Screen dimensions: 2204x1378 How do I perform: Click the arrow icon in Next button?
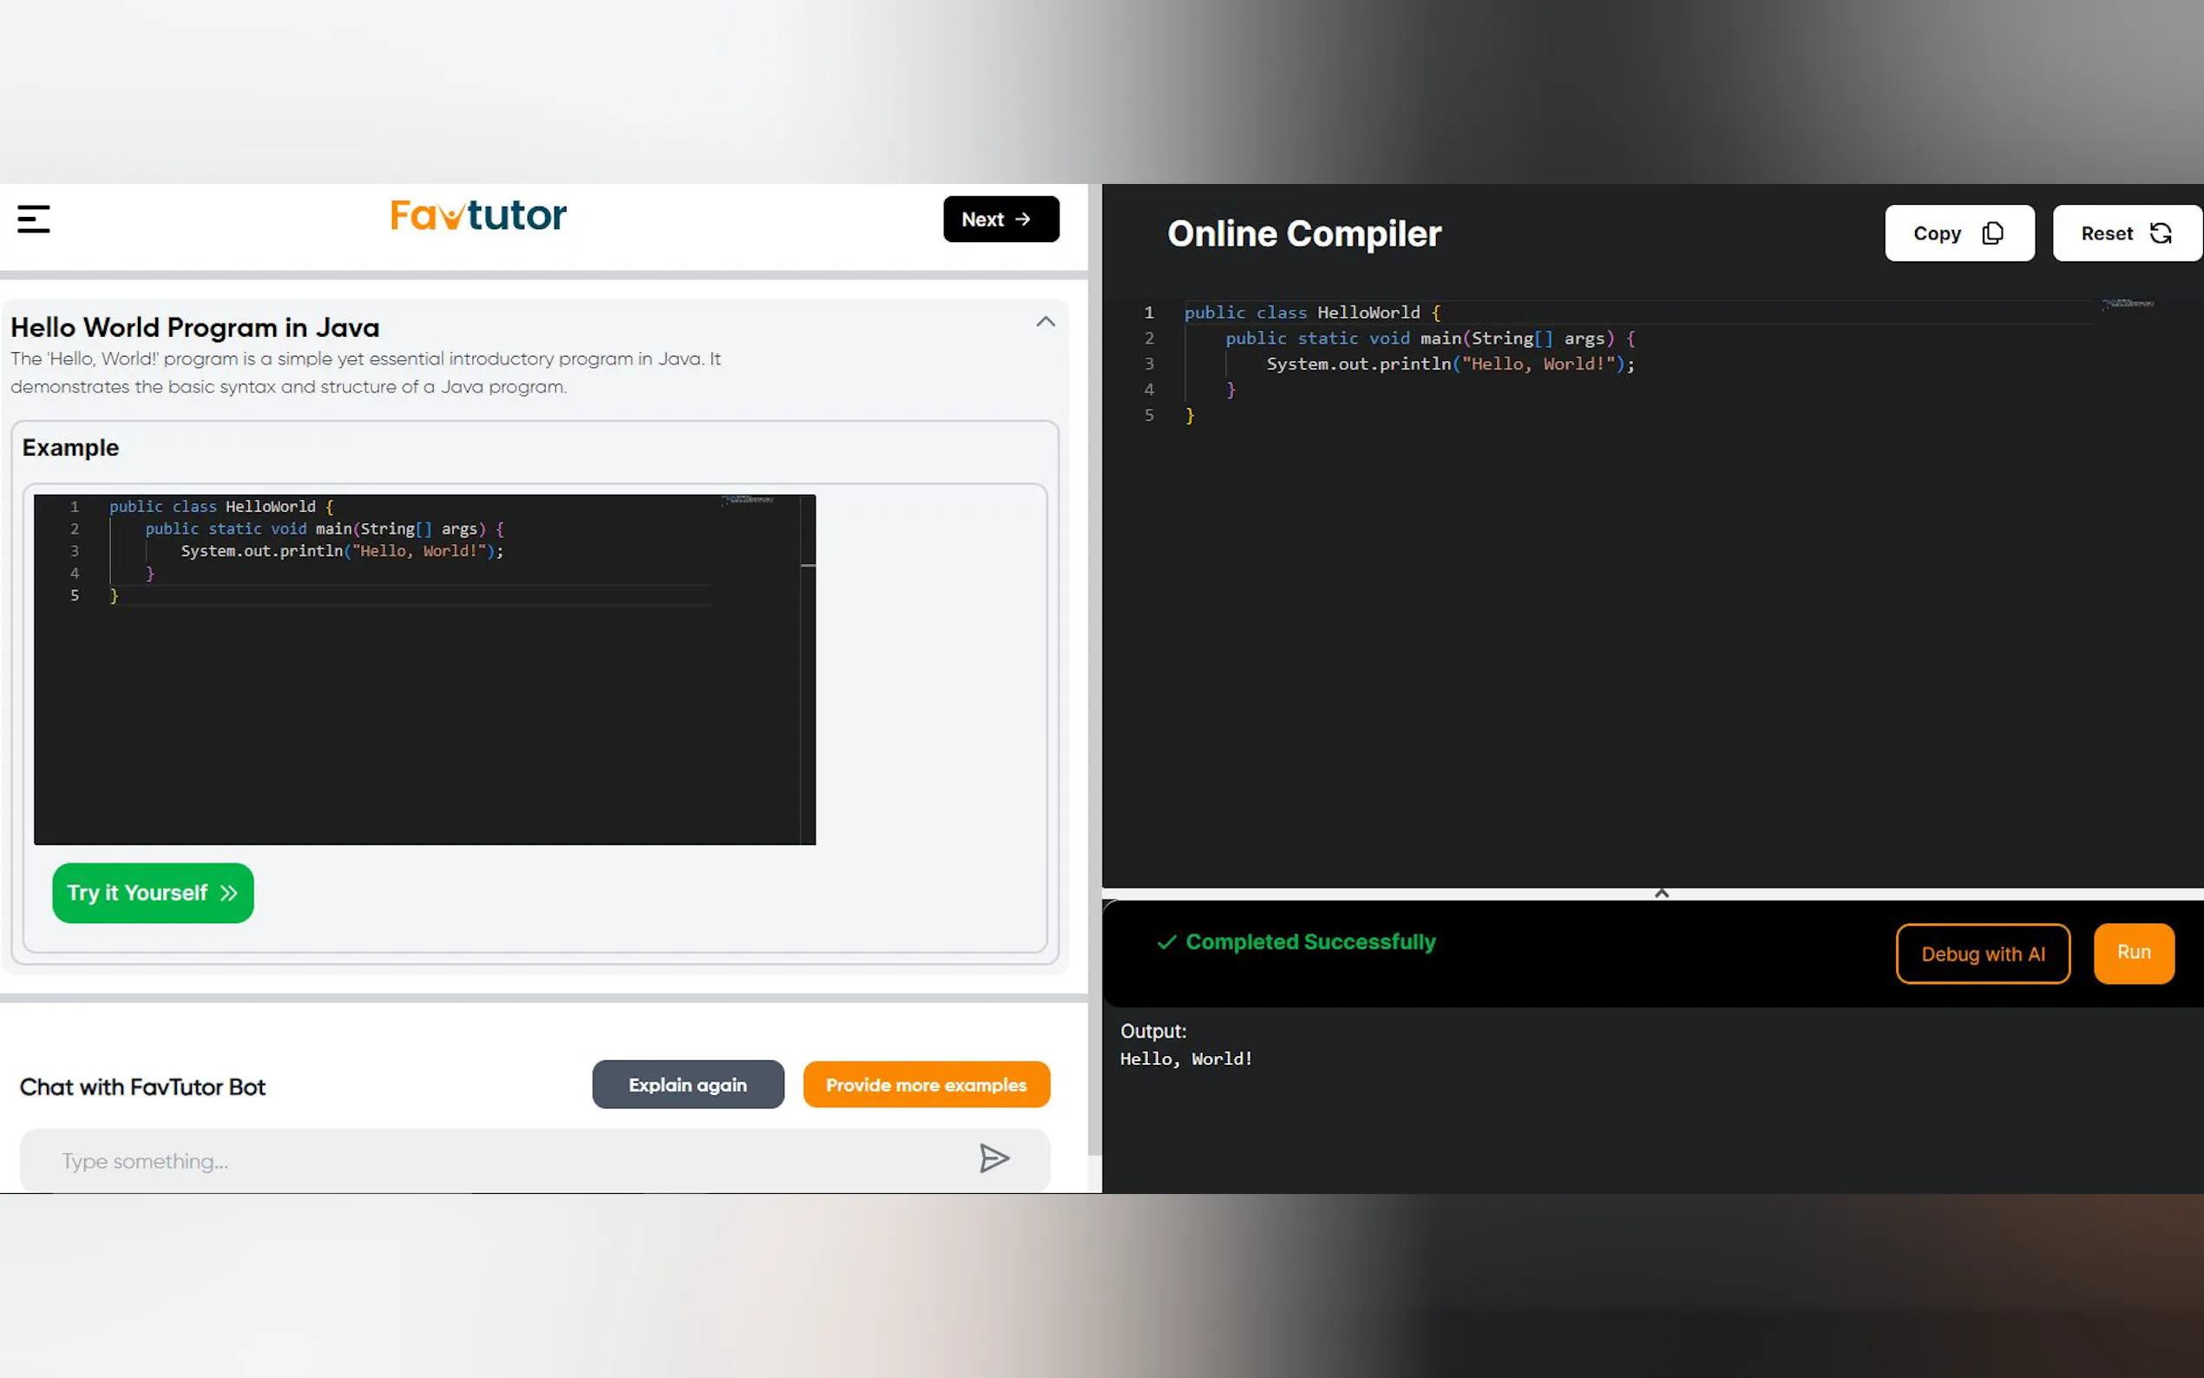[x=1023, y=219]
